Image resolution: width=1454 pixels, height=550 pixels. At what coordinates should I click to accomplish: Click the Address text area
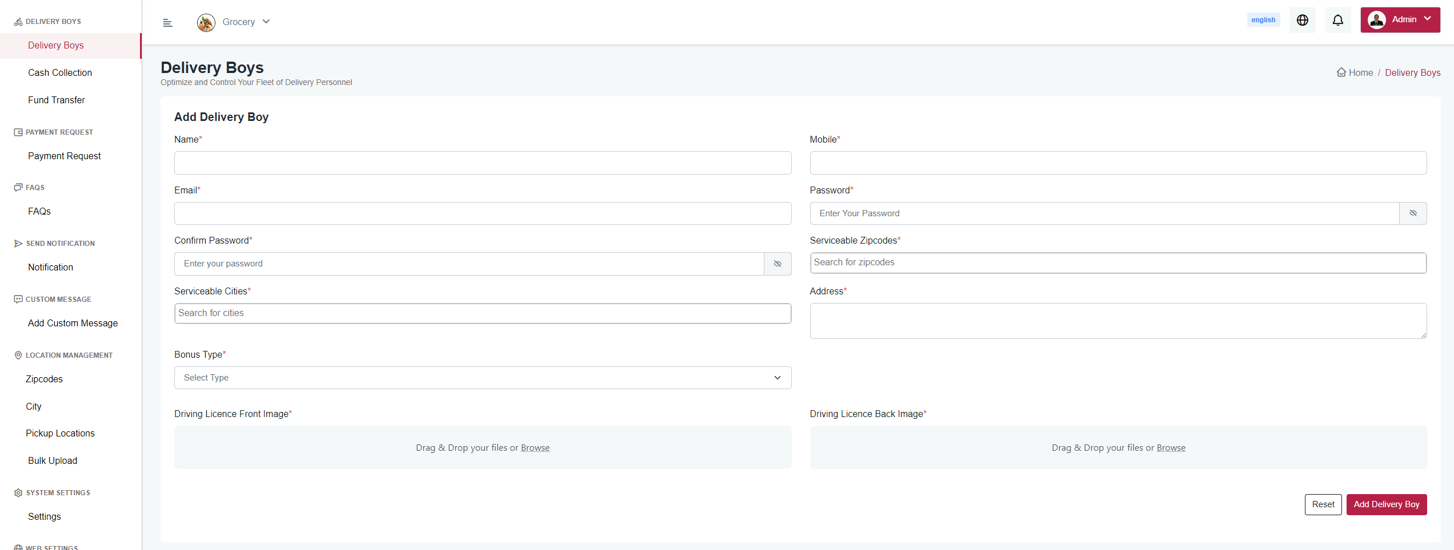(1117, 321)
